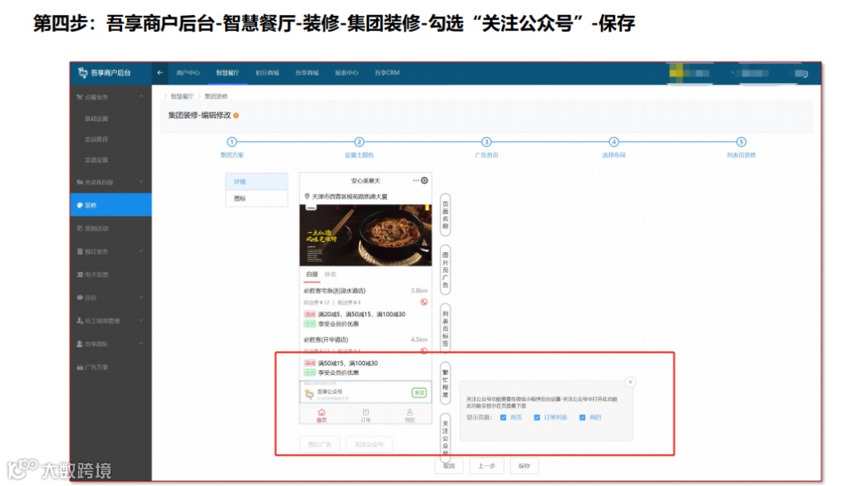Open the 图片页广告 vertical tab
Screen dimensions: 862x486
(x=445, y=270)
